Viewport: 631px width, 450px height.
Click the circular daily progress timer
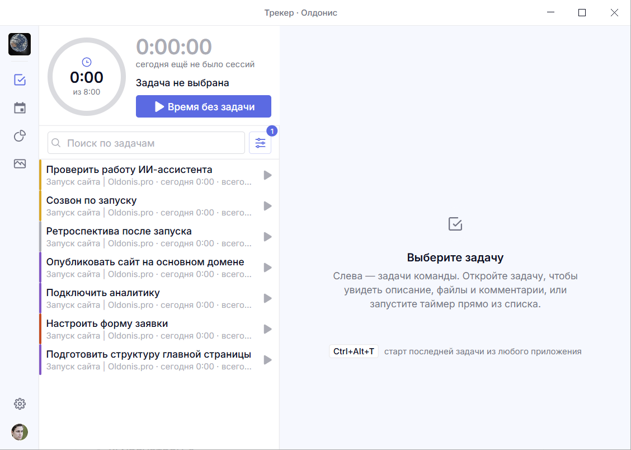(87, 77)
